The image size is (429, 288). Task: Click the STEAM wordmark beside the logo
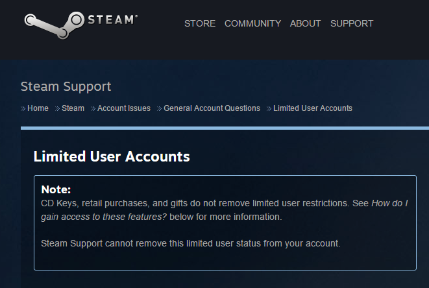(x=113, y=19)
